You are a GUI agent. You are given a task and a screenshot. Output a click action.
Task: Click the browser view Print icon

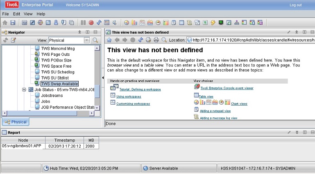pyautogui.click(x=156, y=40)
